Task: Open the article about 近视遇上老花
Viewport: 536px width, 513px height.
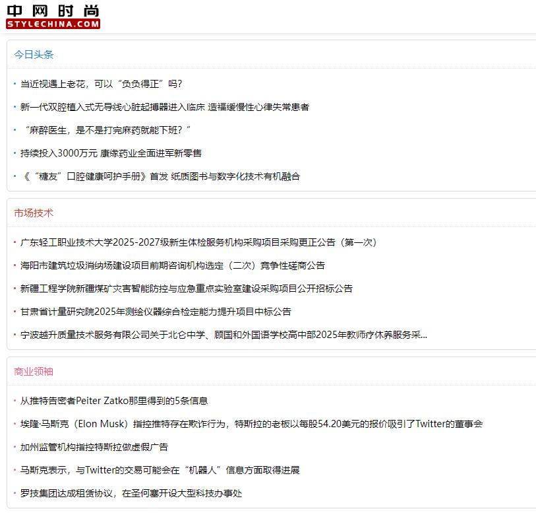Action: [101, 84]
